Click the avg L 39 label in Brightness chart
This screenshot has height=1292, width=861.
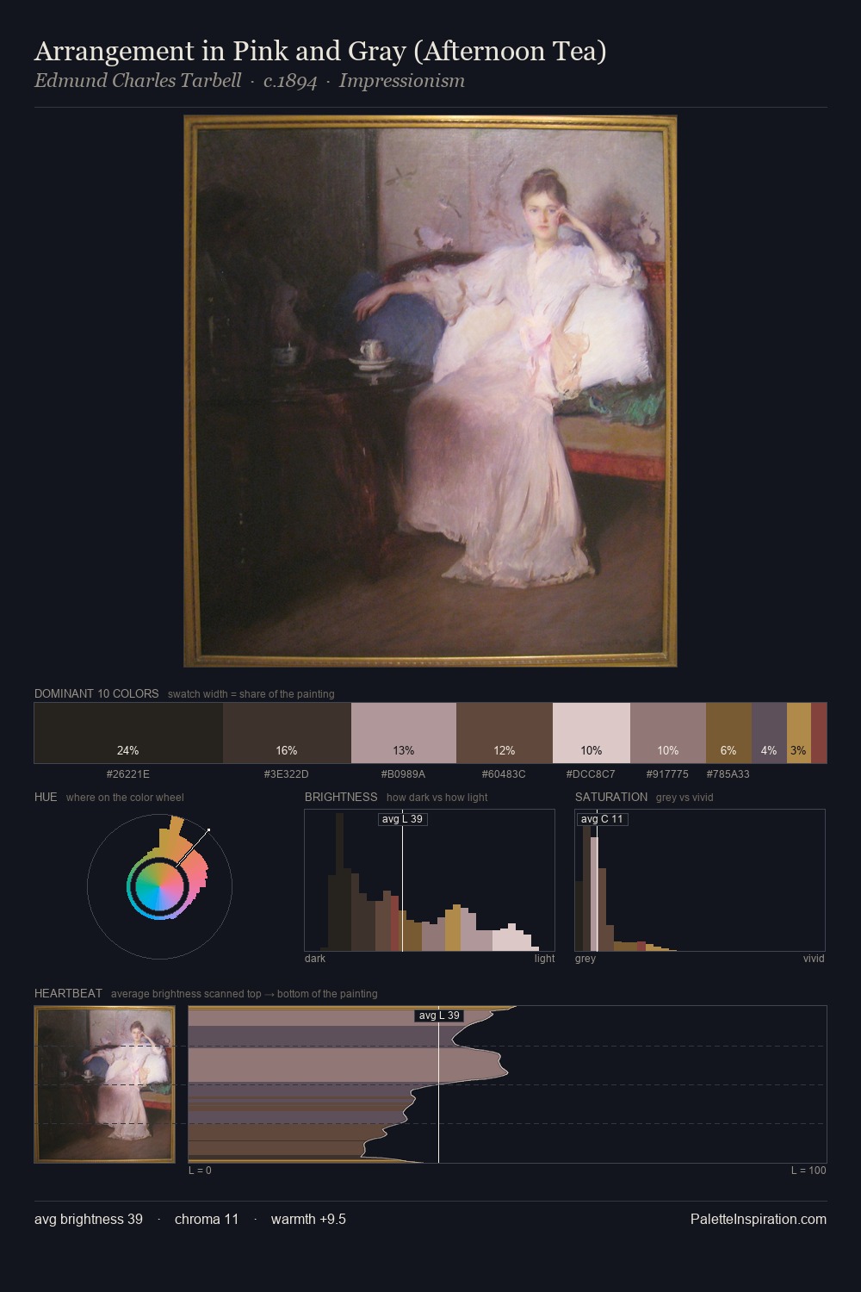pyautogui.click(x=403, y=819)
